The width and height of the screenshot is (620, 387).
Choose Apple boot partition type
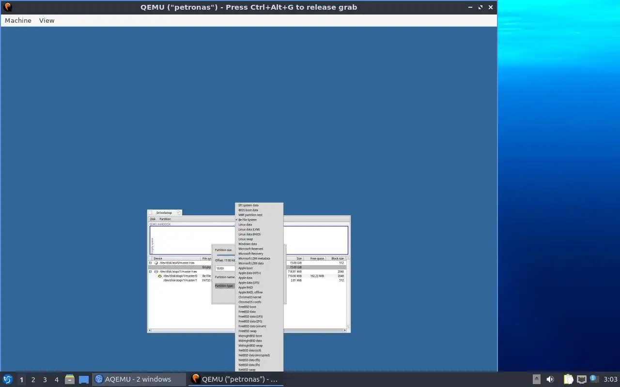click(x=259, y=268)
